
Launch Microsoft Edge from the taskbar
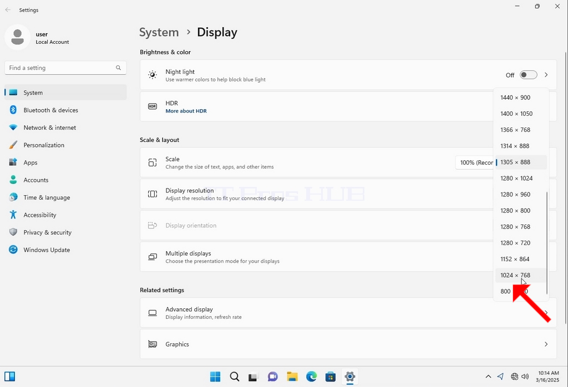point(311,377)
